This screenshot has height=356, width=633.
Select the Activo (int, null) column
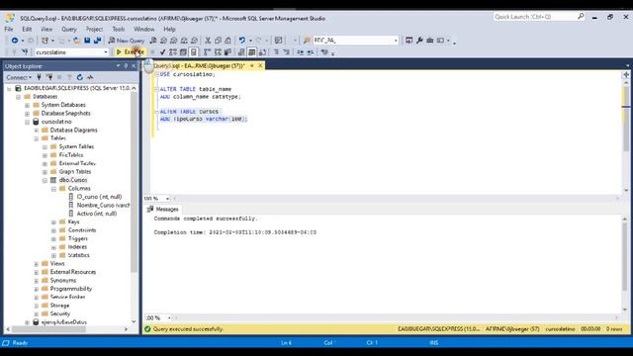point(97,214)
